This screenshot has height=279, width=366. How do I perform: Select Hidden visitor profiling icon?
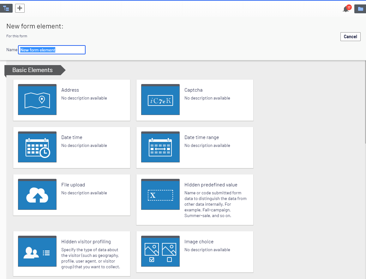click(x=37, y=251)
